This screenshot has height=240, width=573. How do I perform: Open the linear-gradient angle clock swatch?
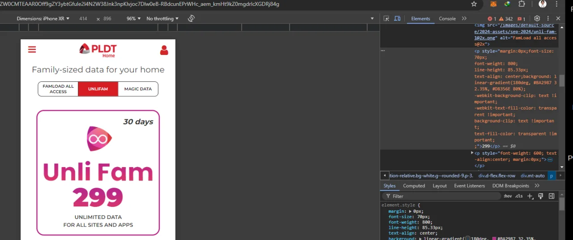[468, 239]
